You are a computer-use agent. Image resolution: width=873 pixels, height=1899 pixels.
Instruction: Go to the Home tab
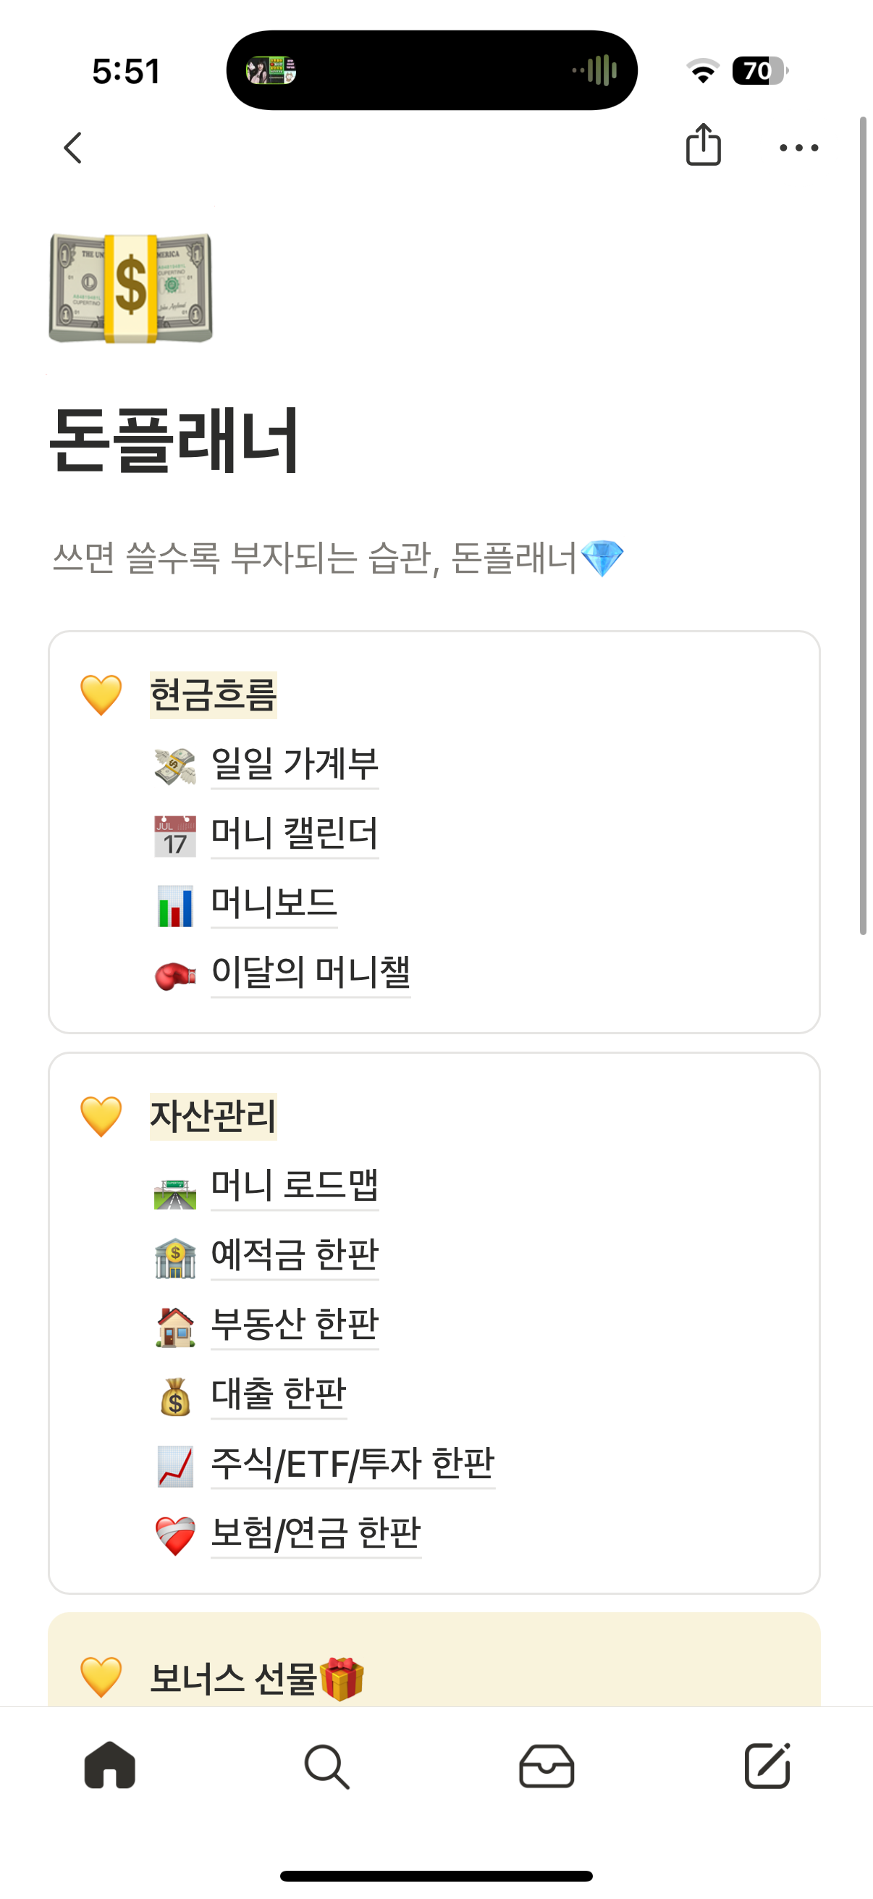pyautogui.click(x=110, y=1765)
